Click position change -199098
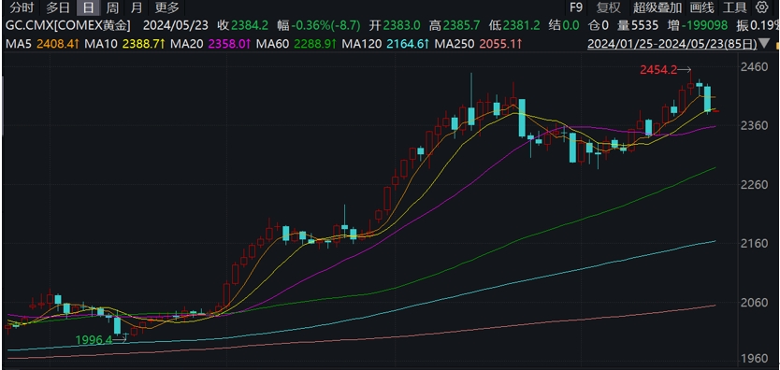 (704, 25)
